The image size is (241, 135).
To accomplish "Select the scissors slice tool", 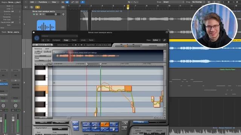I will pos(96,124).
